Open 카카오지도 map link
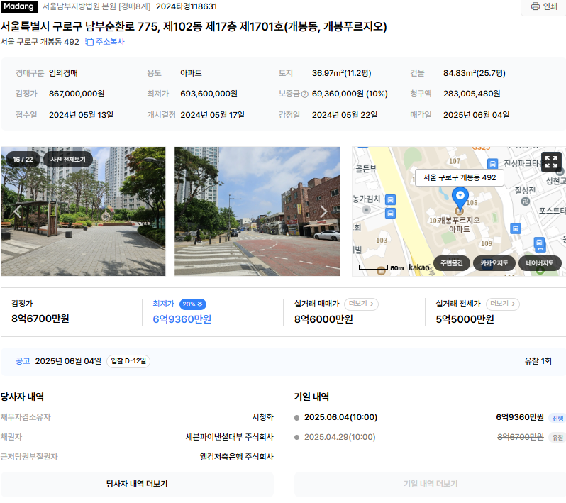This screenshot has height=503, width=566. (494, 263)
